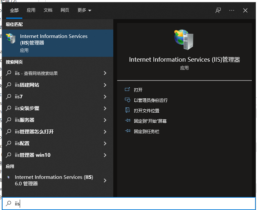The image size is (257, 210).
Task: Click 固定到任务栏 action
Action: coord(147,131)
